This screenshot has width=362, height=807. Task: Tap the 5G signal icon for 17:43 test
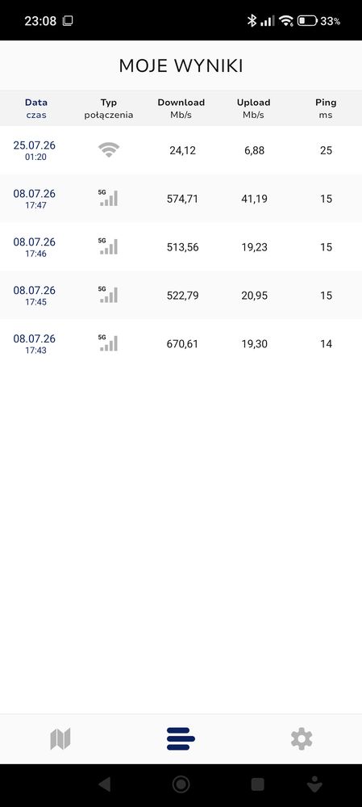coord(108,343)
